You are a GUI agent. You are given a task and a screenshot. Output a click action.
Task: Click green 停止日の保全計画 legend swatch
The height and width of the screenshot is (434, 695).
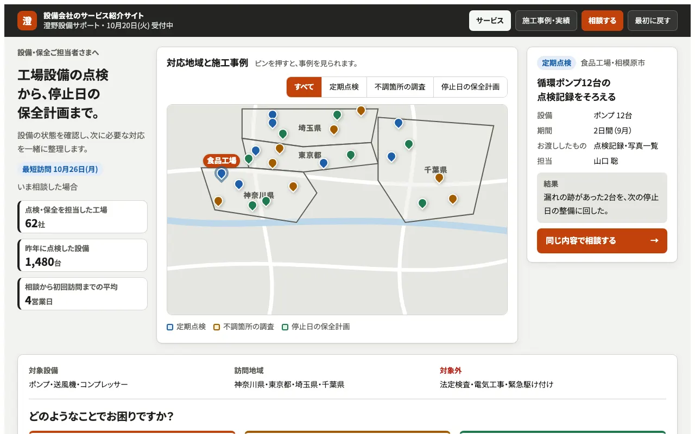[x=285, y=327]
